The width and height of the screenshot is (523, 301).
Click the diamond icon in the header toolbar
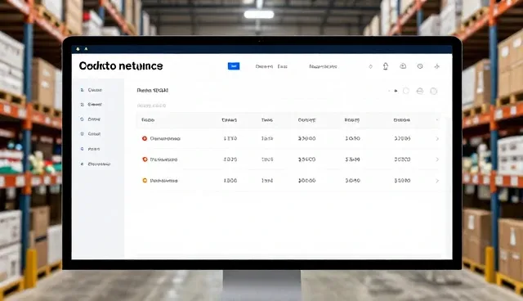(370, 67)
